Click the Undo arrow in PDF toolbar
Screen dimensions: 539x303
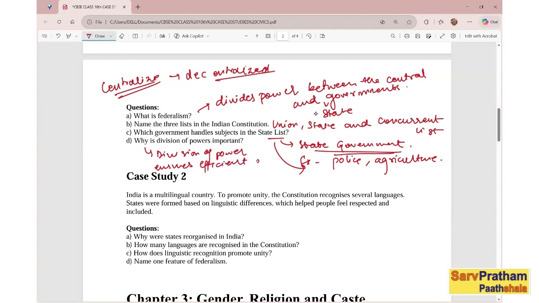click(58, 36)
